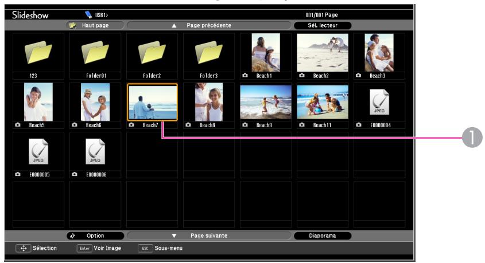Screen dimensions: 485x263
Task: Select the Beach5 photo thumbnail
Action: pos(38,102)
